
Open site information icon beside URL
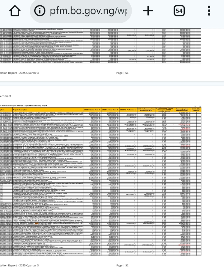(40, 11)
